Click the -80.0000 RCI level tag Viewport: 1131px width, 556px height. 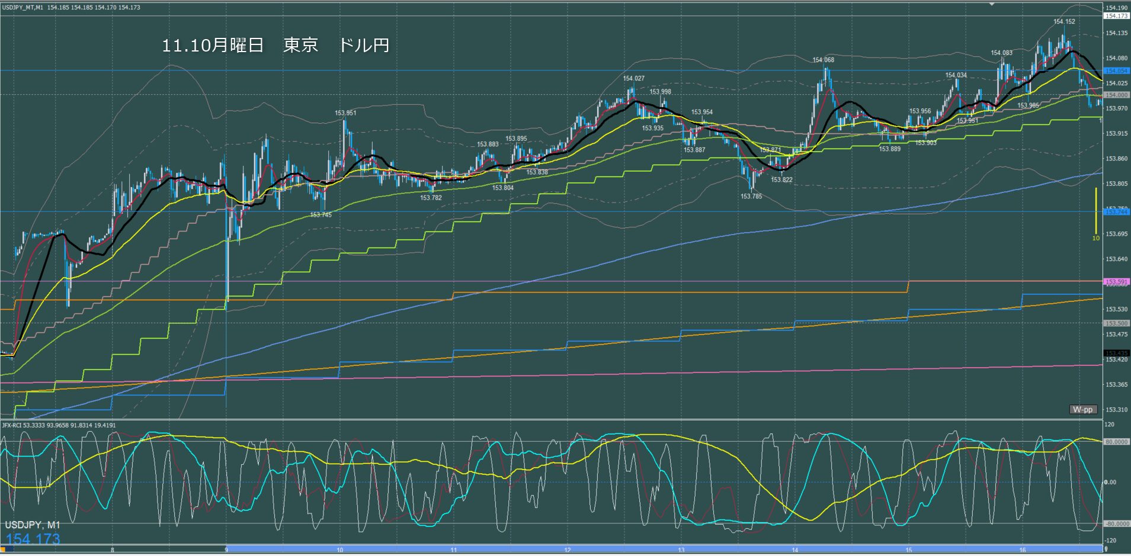1116,523
